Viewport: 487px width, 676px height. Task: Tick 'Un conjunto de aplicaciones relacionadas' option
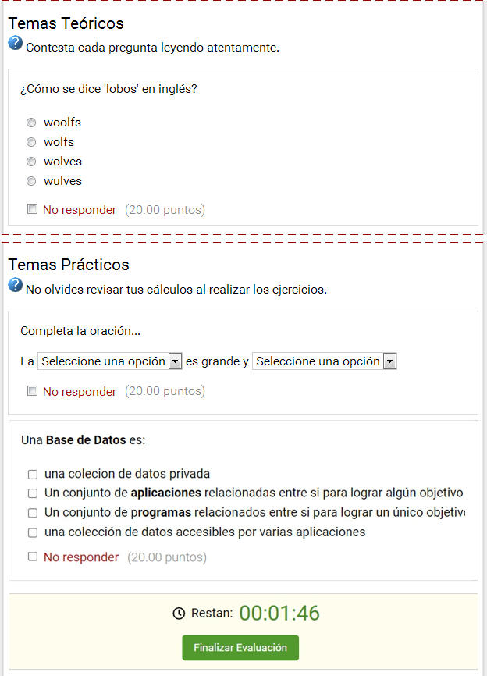[x=33, y=493]
